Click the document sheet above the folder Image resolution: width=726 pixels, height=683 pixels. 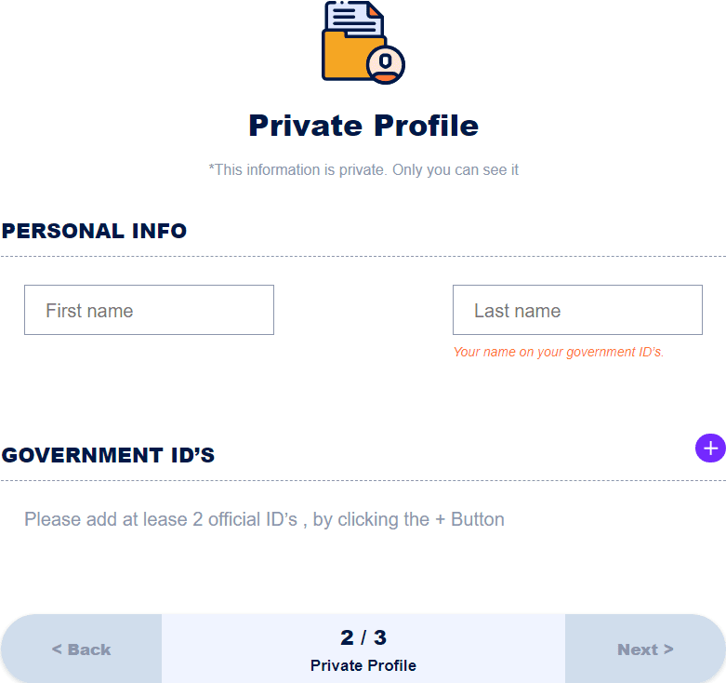click(354, 19)
